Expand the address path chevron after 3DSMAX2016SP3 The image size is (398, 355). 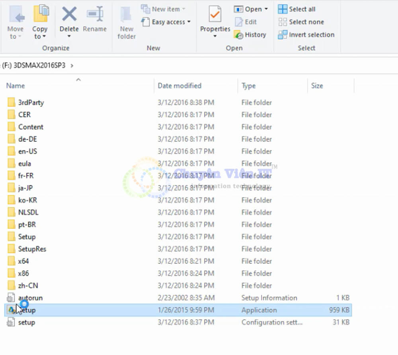[72, 66]
